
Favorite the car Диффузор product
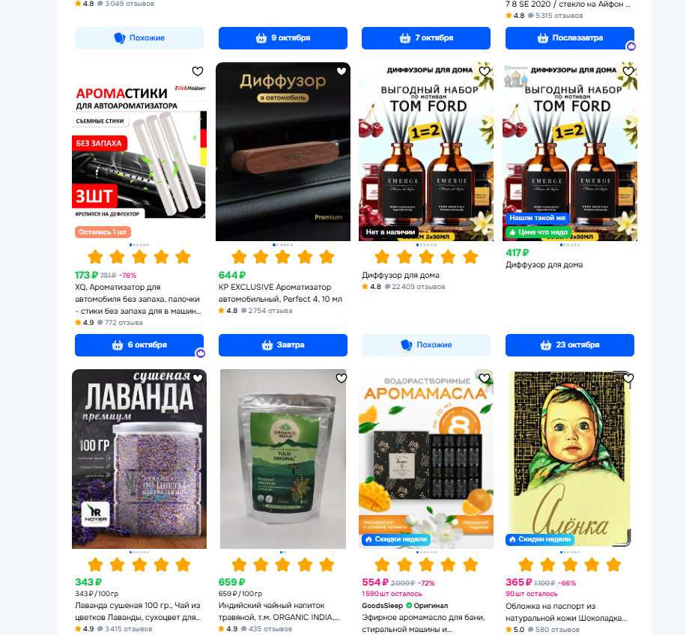tap(342, 71)
